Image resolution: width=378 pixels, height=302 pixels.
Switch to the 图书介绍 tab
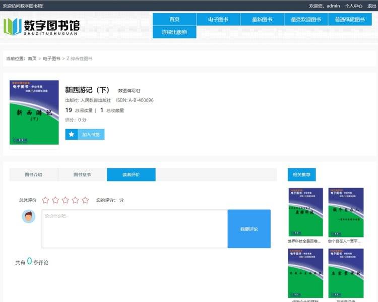[x=34, y=174]
